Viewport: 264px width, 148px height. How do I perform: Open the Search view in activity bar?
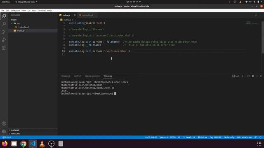[x=4, y=24]
